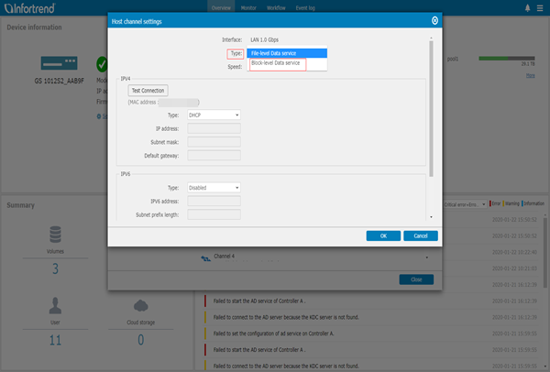Choose Block-level Data service option
Viewport: 550px width, 372px height.
tap(288, 65)
